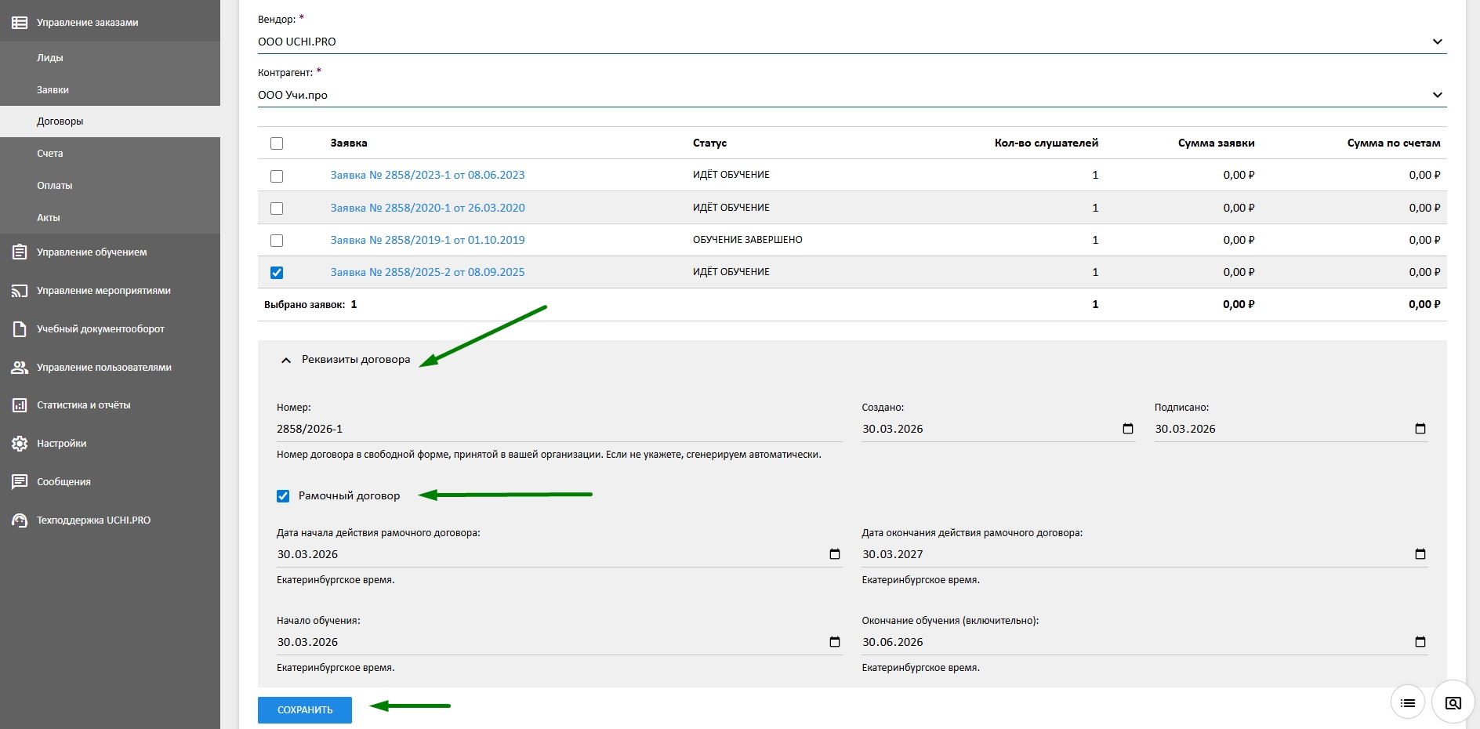The height and width of the screenshot is (729, 1480).
Task: Click calendar icon for Начало обучения
Action: pyautogui.click(x=834, y=642)
